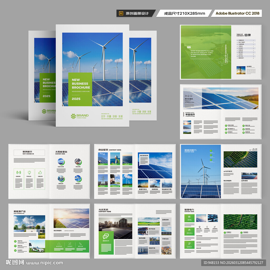Screen dimensions: 270x270
Task: Click the green icon beside 社会责任
Action: coord(15,250)
